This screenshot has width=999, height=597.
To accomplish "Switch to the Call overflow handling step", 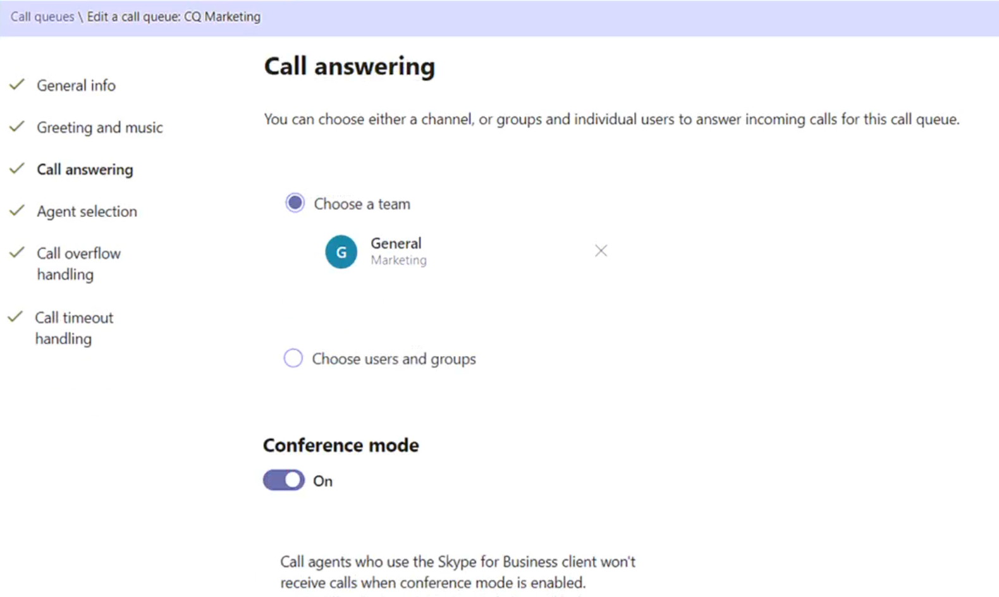I will (78, 263).
